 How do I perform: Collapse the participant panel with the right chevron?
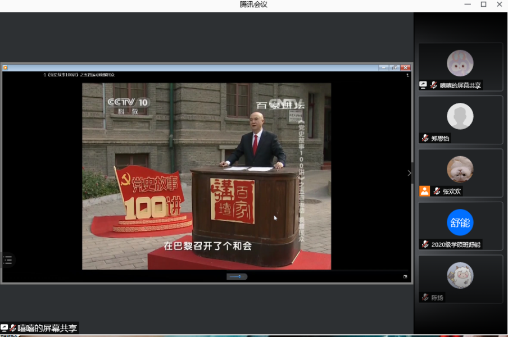click(410, 173)
